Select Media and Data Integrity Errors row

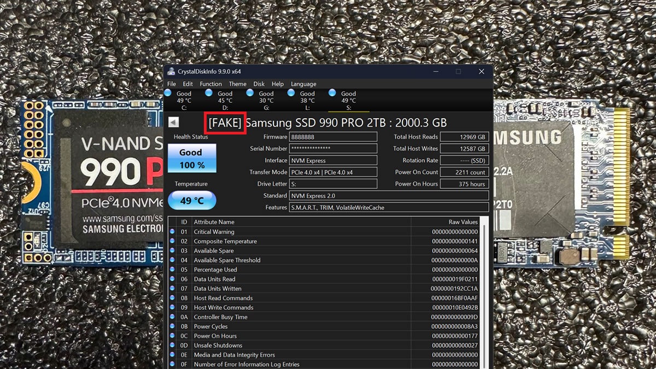[x=324, y=355]
